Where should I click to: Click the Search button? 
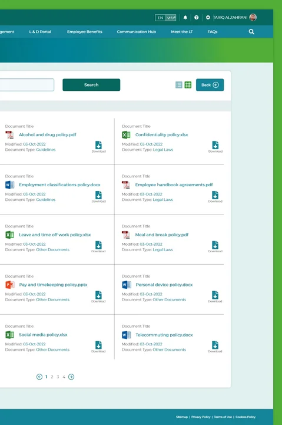pyautogui.click(x=91, y=85)
